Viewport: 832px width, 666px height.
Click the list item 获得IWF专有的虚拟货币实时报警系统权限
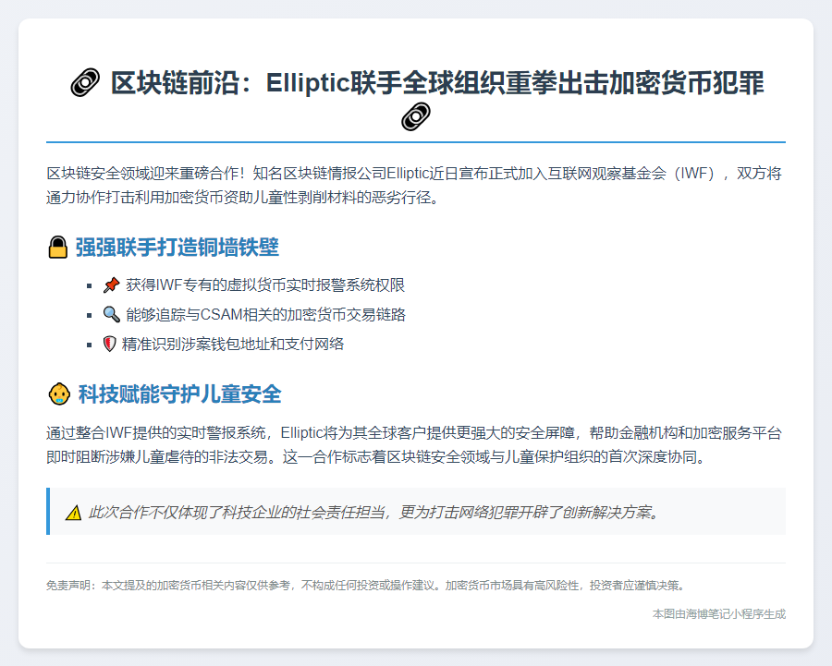point(254,285)
